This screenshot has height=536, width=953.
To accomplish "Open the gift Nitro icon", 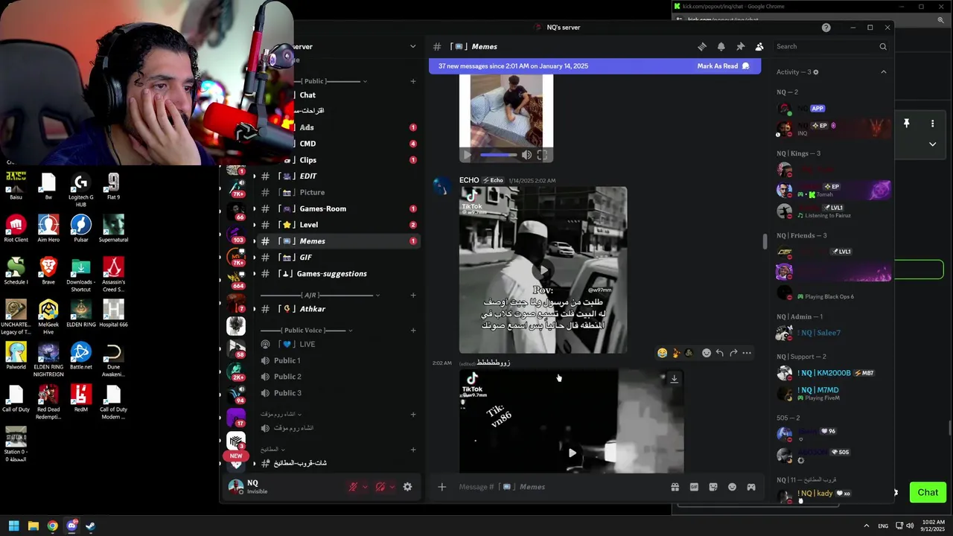I will (675, 487).
